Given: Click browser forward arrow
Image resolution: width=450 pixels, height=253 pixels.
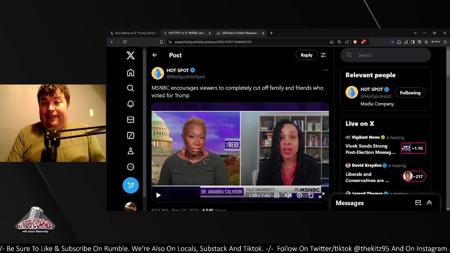Looking at the screenshot, I should [x=118, y=42].
